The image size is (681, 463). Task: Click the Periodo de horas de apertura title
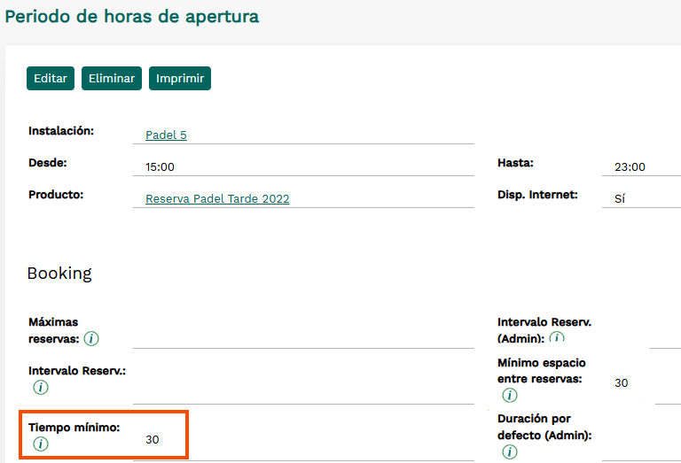point(132,16)
